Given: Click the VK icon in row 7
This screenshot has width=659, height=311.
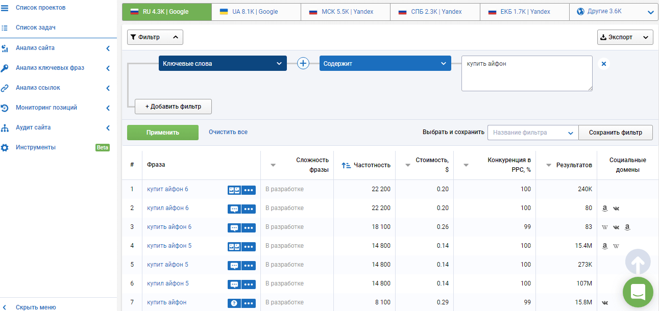Looking at the screenshot, I should click(605, 303).
